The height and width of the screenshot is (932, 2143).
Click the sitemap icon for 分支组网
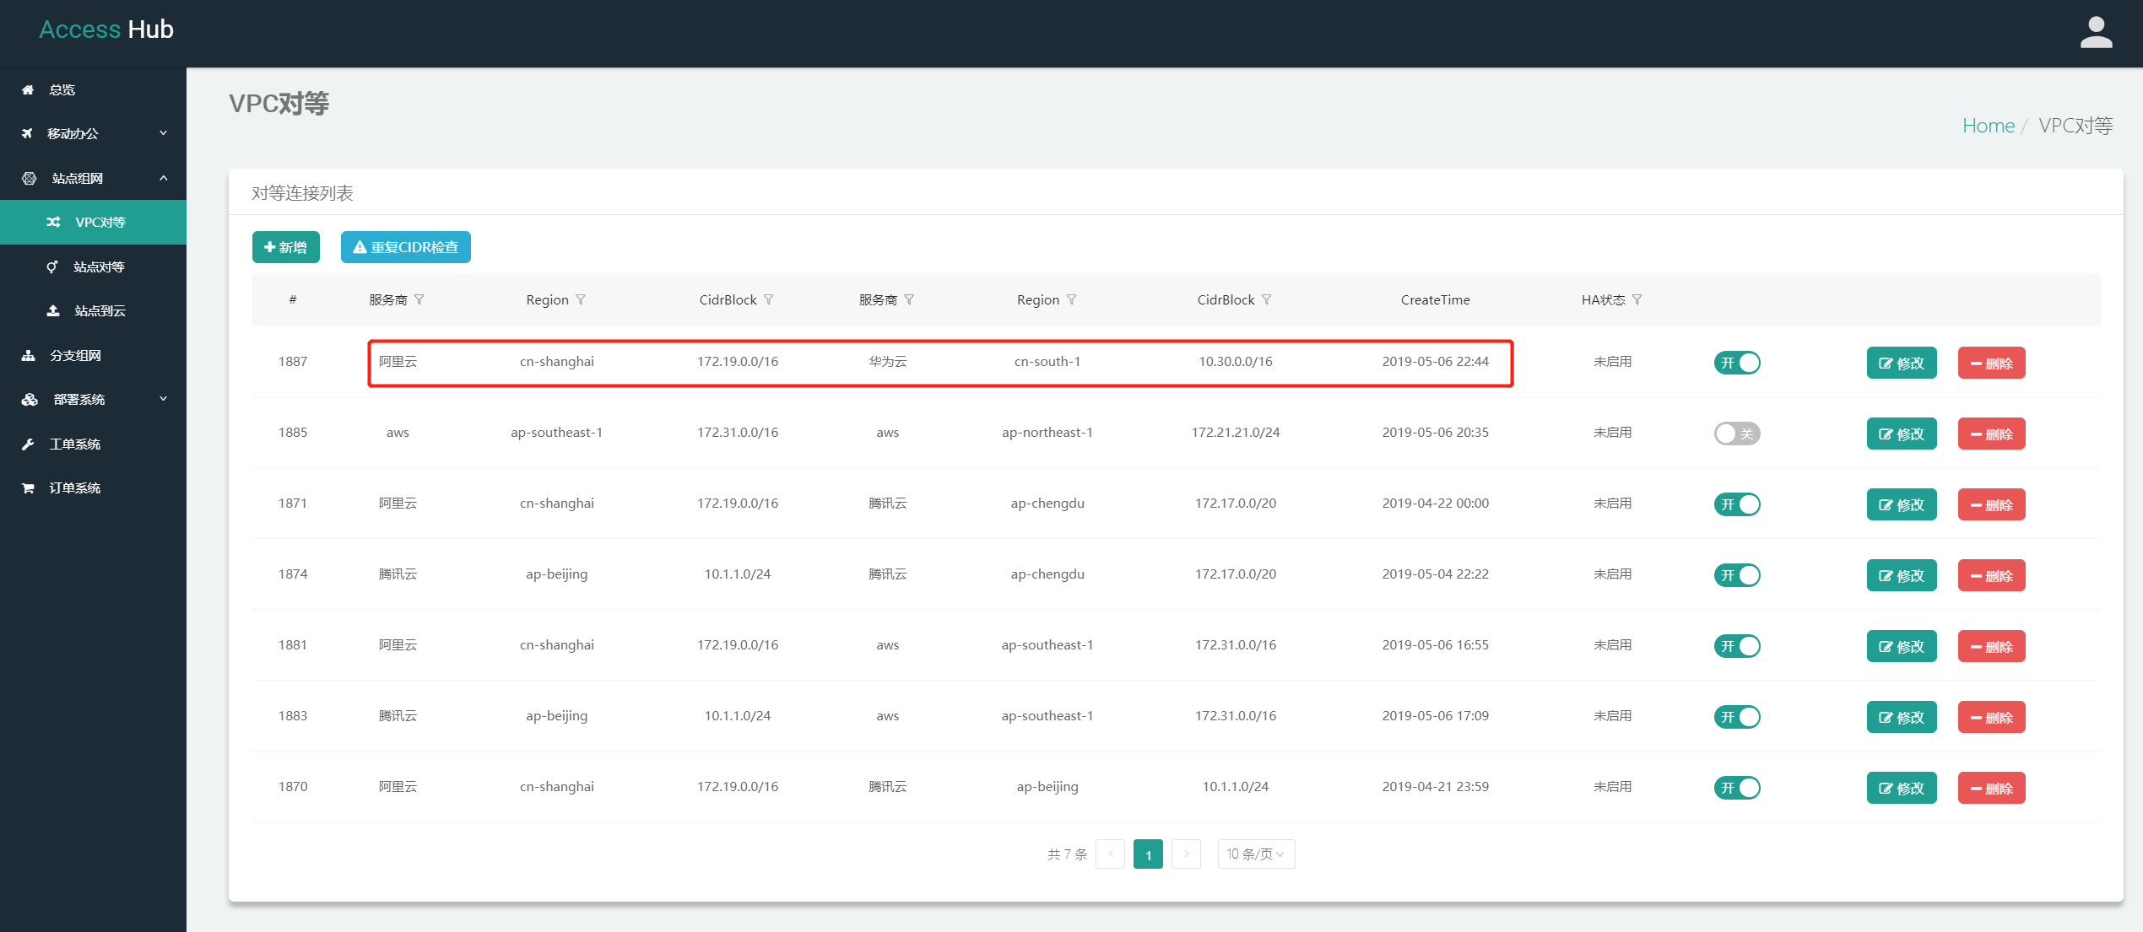coord(28,355)
